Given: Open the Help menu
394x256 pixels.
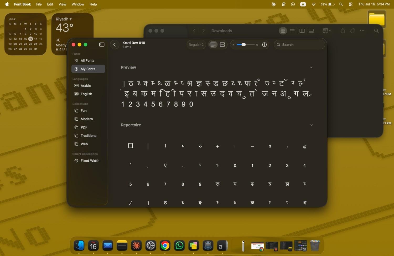Looking at the screenshot, I should [93, 4].
